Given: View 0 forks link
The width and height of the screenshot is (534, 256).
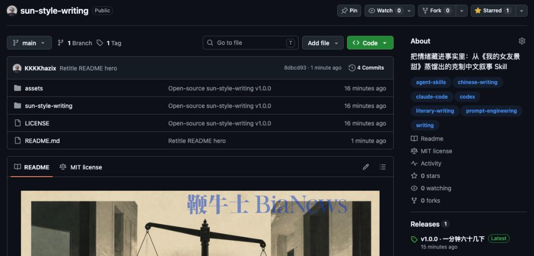Looking at the screenshot, I should 425,201.
